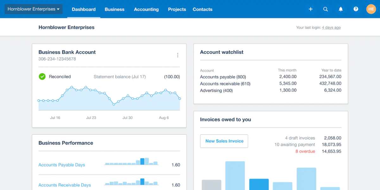Open the Business Bank Account options menu
Image resolution: width=380 pixels, height=190 pixels.
[178, 55]
